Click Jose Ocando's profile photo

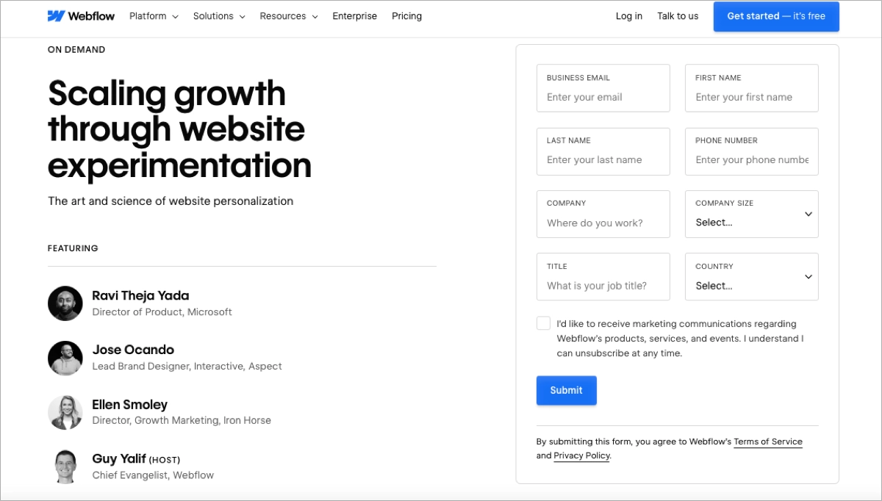[65, 358]
